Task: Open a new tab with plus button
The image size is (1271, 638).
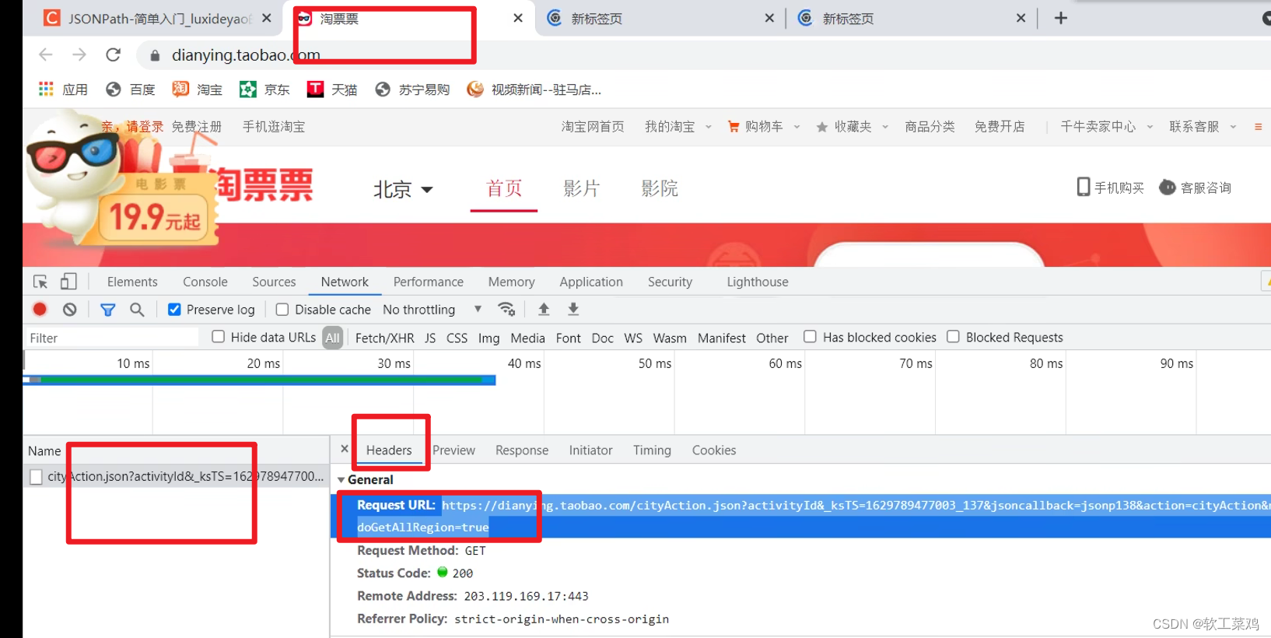Action: tap(1061, 18)
